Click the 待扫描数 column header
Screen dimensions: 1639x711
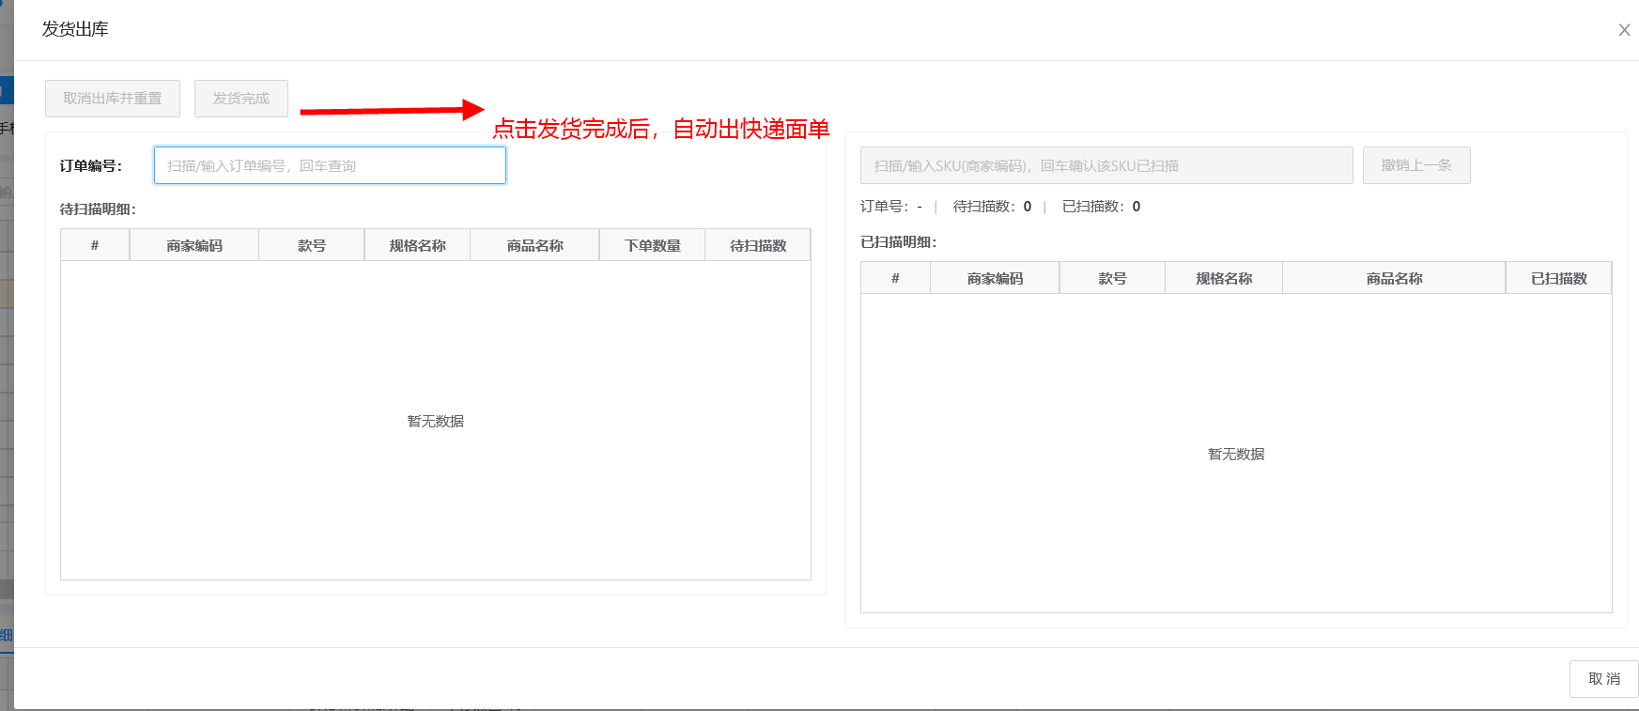coord(758,245)
